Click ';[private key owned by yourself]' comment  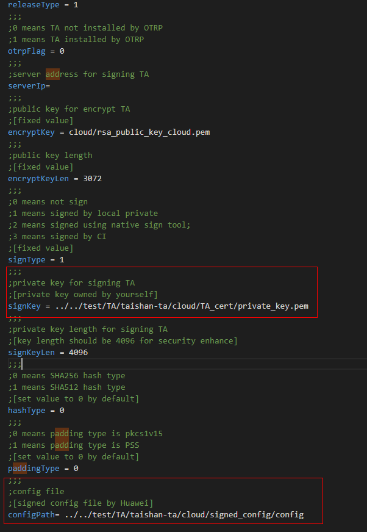coord(83,294)
